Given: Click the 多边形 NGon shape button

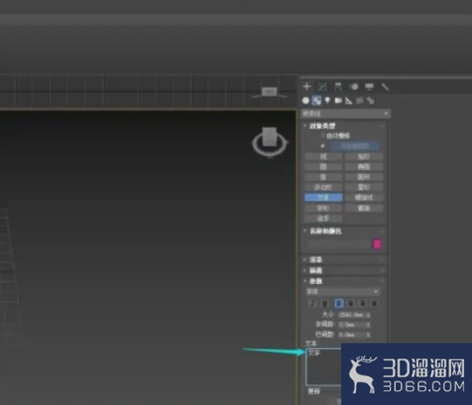Looking at the screenshot, I should click(324, 187).
